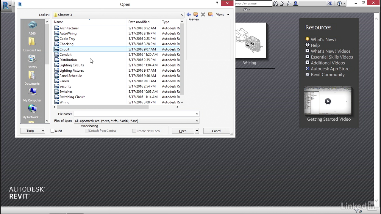Screen dimensions: 381x214
Task: Open the Files of type combo box
Action: (x=136, y=121)
